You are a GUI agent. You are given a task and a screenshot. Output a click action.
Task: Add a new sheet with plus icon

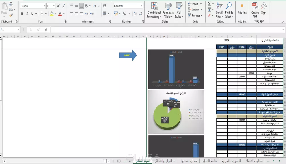[119, 161]
